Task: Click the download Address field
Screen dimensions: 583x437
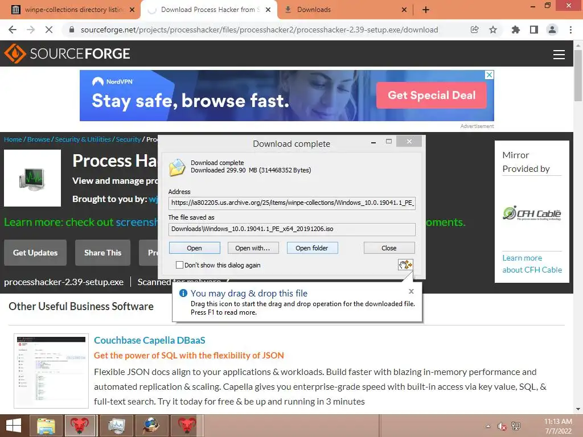Action: click(292, 203)
